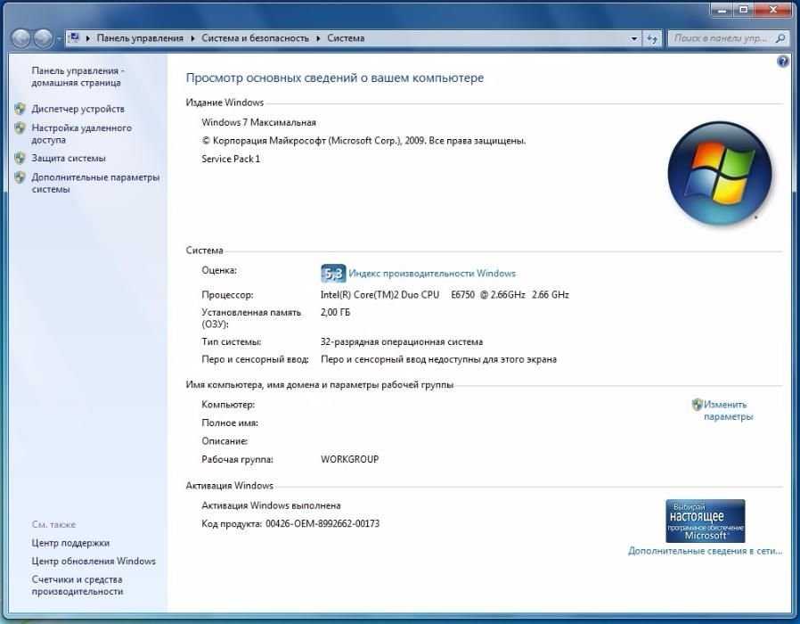The width and height of the screenshot is (800, 624).
Task: Click the address bar Refresh button
Action: click(x=652, y=38)
